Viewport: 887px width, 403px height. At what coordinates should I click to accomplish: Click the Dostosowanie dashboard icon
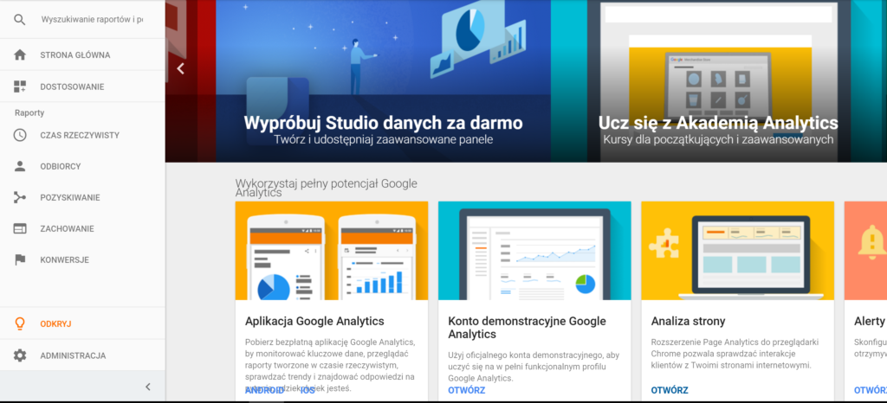click(20, 86)
